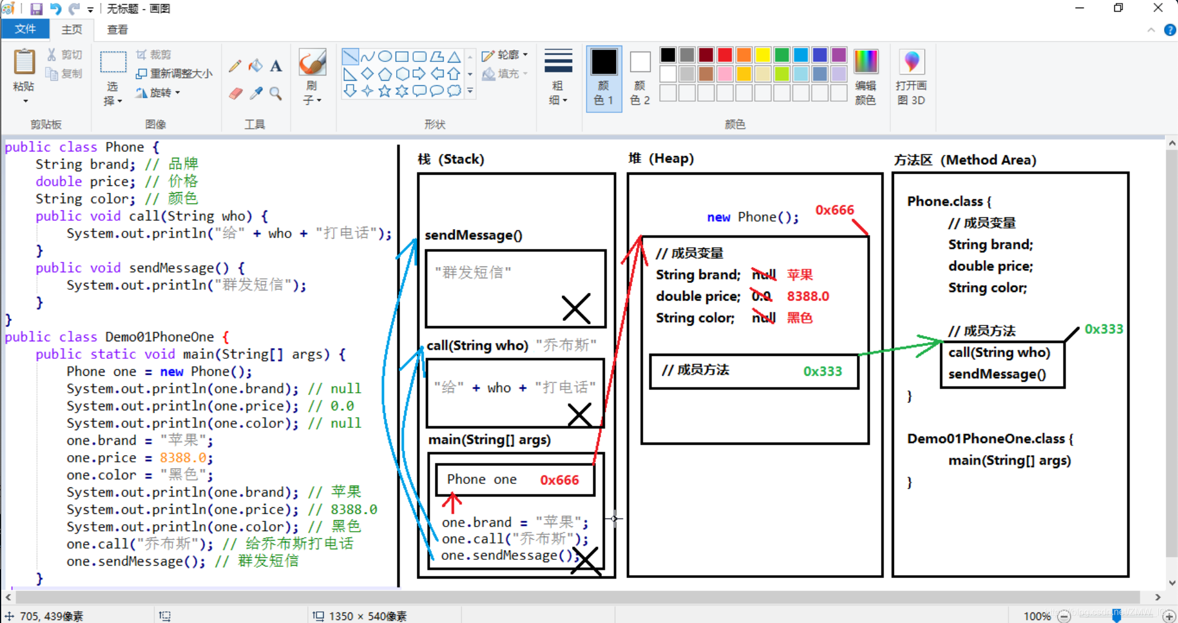The image size is (1178, 623).
Task: Select the Eraser tool
Action: (x=235, y=93)
